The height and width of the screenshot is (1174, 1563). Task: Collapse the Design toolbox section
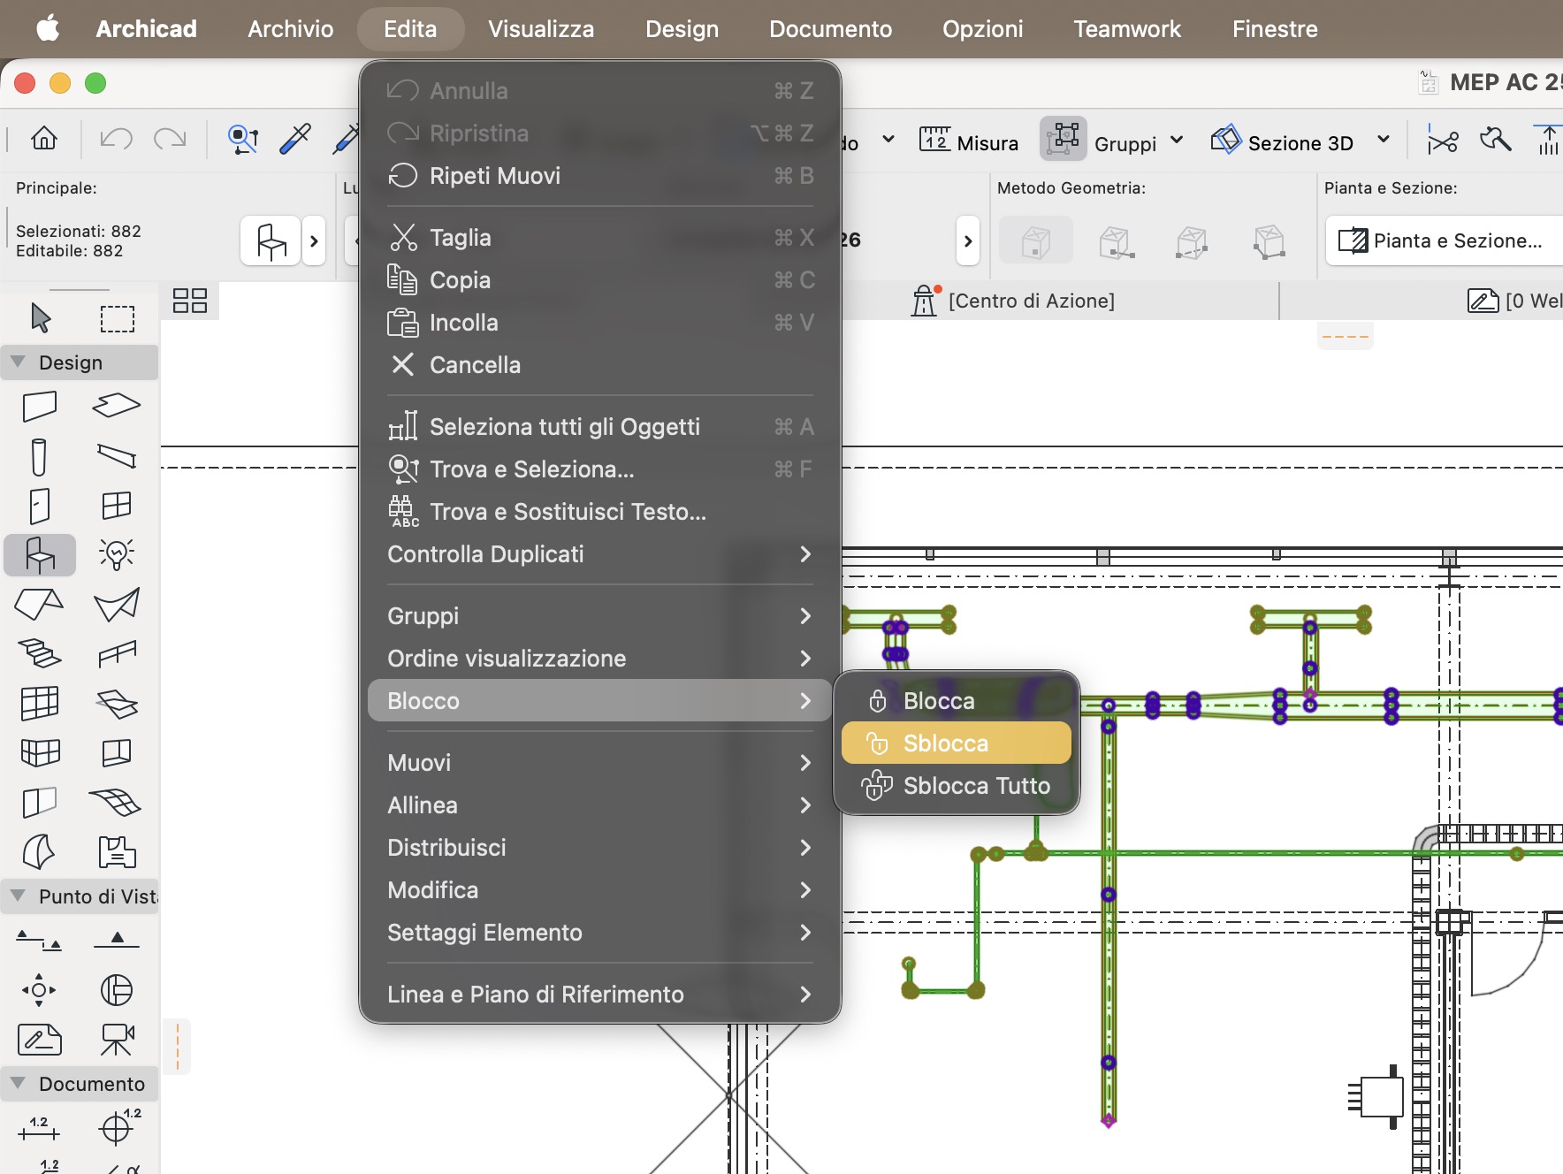click(x=18, y=362)
